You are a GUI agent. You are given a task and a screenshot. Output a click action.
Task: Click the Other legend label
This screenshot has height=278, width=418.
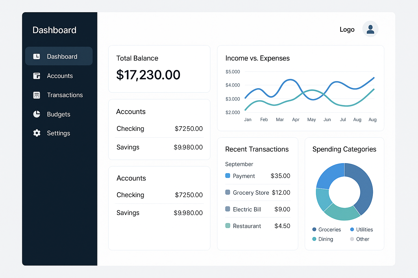point(363,239)
